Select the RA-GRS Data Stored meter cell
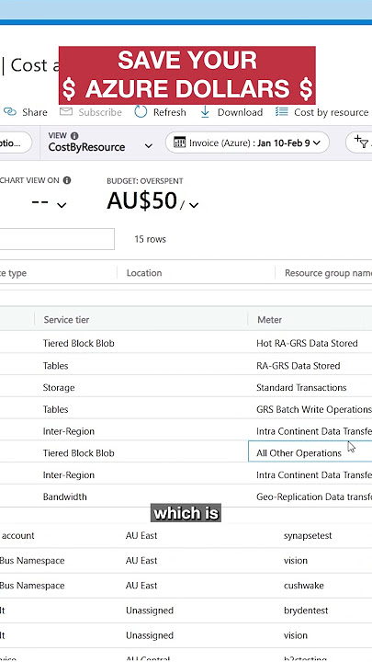 click(x=299, y=366)
